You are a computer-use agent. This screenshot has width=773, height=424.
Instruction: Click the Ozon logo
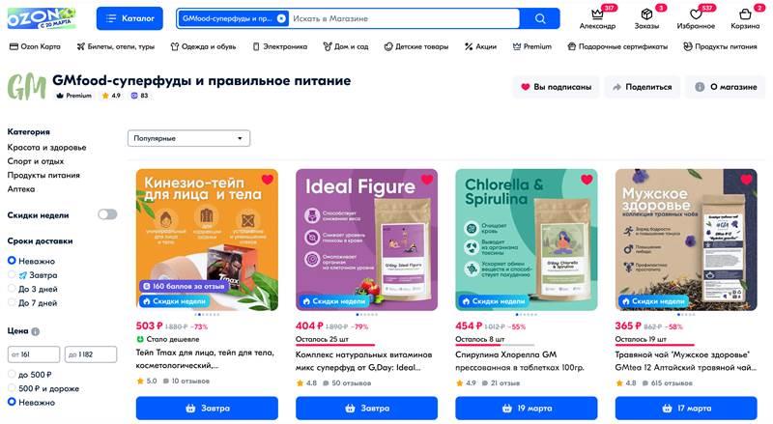pos(41,18)
